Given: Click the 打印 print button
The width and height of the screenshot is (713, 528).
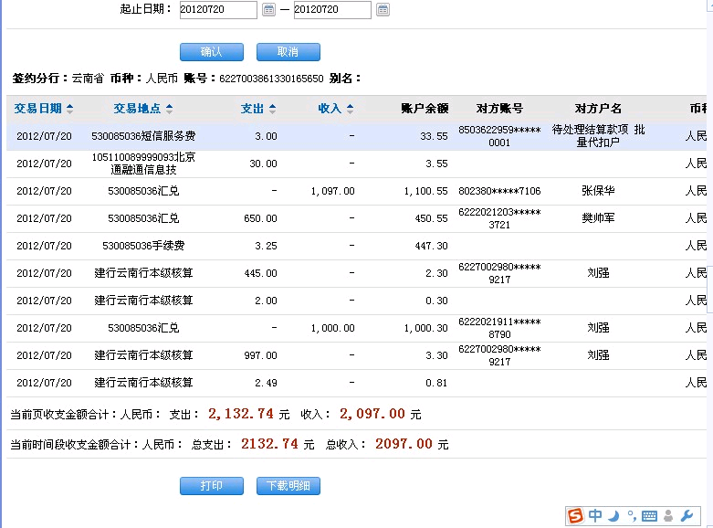Looking at the screenshot, I should pos(212,486).
